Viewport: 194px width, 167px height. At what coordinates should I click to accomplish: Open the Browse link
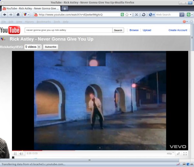[x=134, y=30]
